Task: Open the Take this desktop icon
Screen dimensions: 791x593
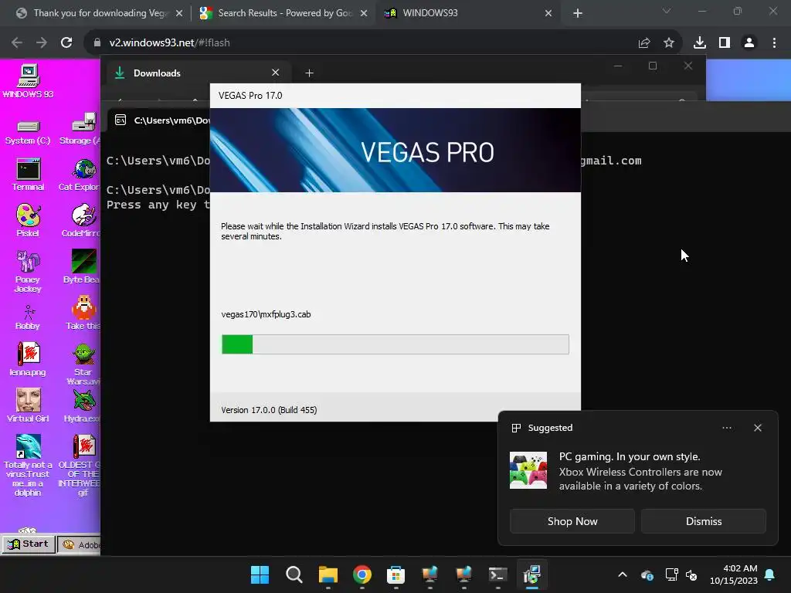Action: [x=83, y=313]
